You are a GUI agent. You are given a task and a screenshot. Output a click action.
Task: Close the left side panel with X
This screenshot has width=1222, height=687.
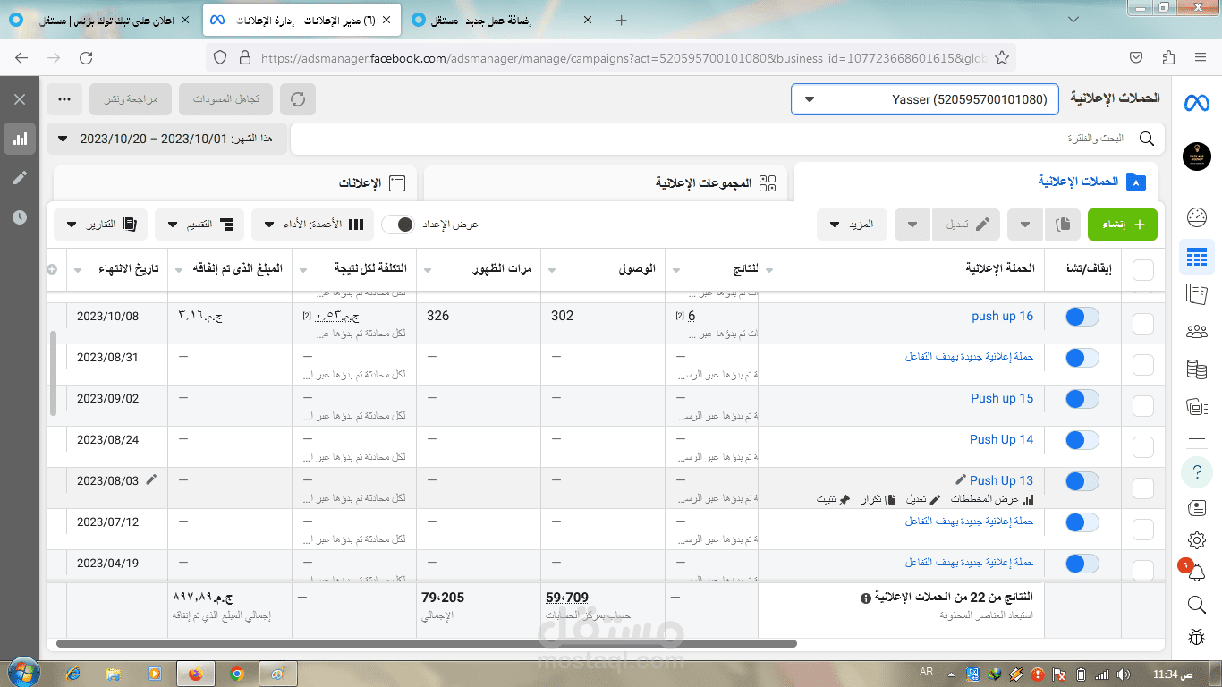coord(20,99)
